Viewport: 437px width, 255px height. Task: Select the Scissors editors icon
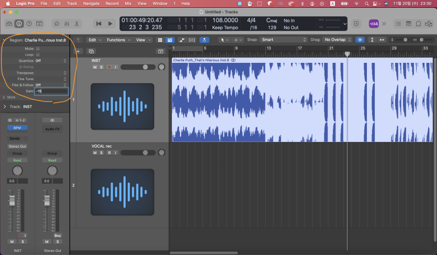pyautogui.click(x=76, y=24)
